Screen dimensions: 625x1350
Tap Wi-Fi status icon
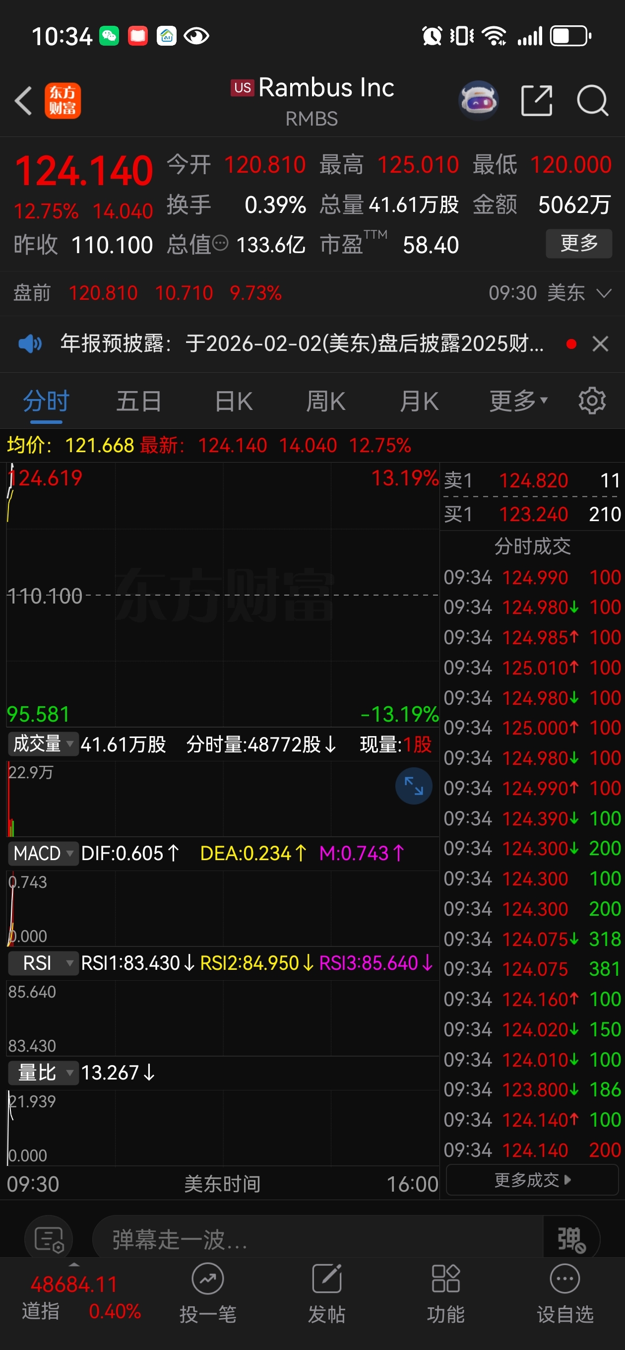494,36
